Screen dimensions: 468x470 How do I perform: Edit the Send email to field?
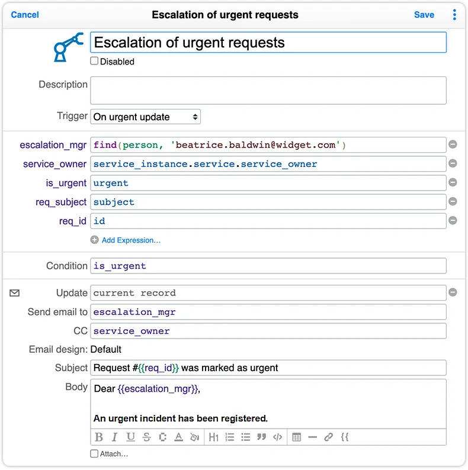tap(268, 312)
